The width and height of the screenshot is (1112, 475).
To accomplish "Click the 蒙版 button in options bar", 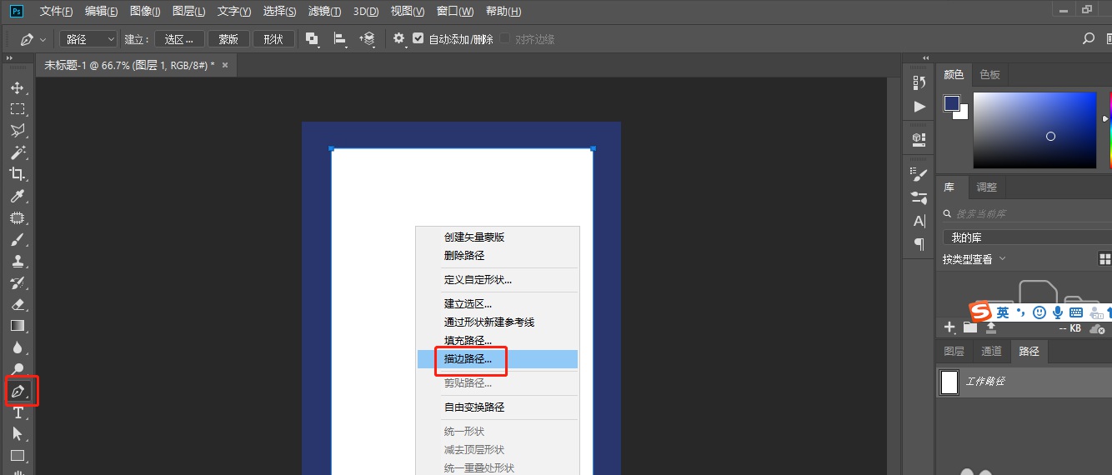I will (228, 39).
